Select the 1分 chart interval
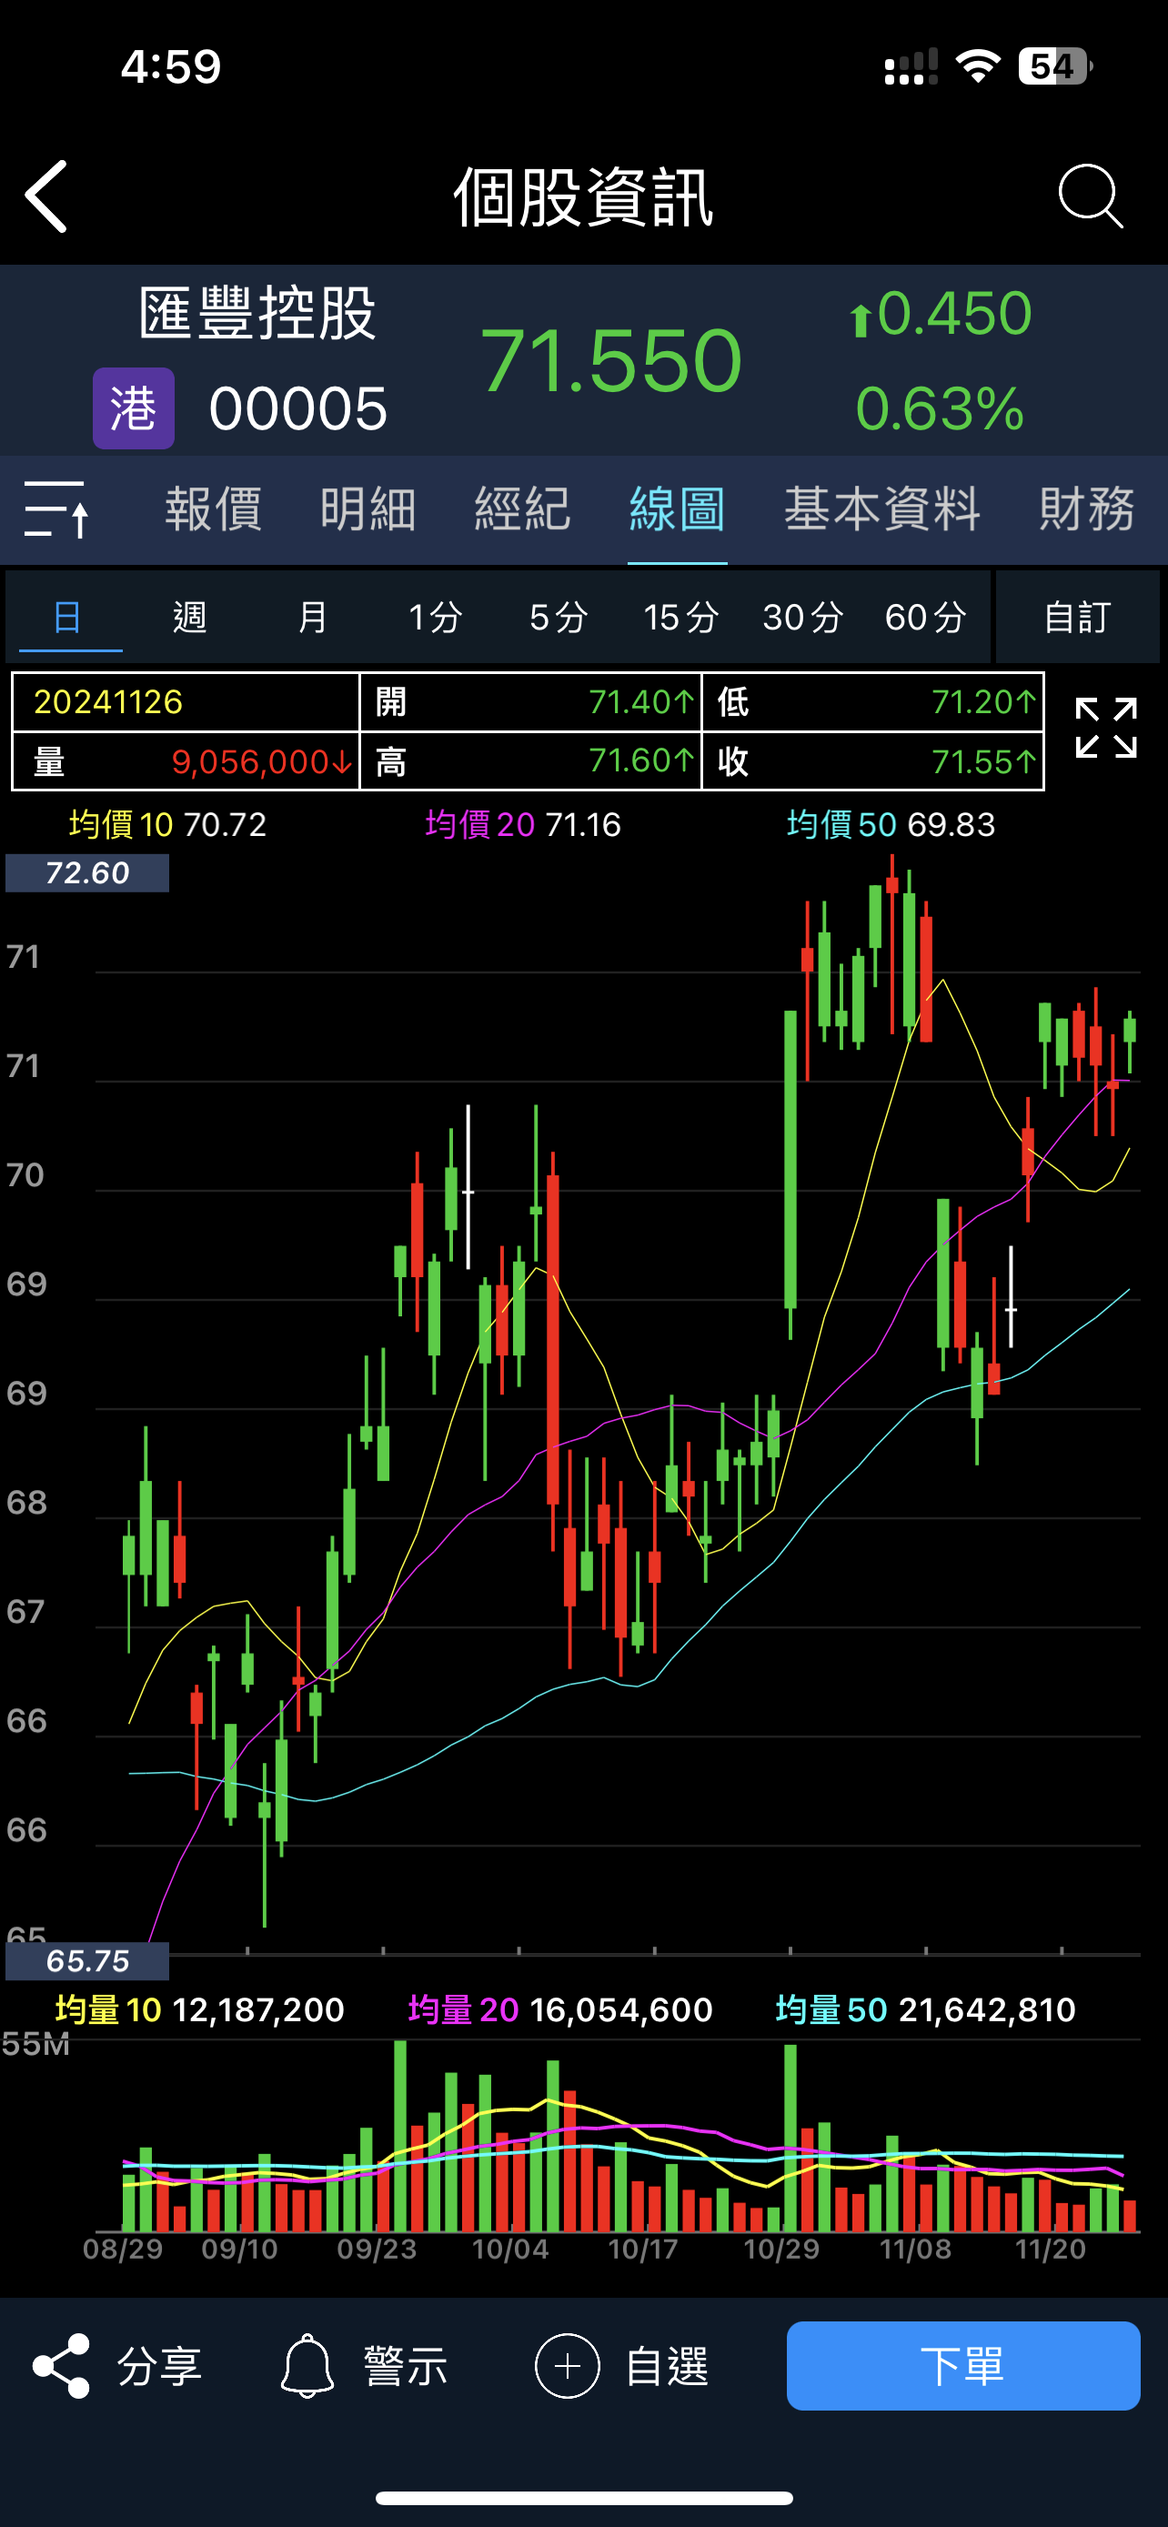Screen dimensions: 1168x2527 click(x=436, y=617)
